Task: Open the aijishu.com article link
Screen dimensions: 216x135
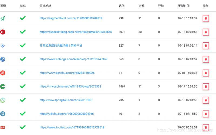Action: pos(66,114)
